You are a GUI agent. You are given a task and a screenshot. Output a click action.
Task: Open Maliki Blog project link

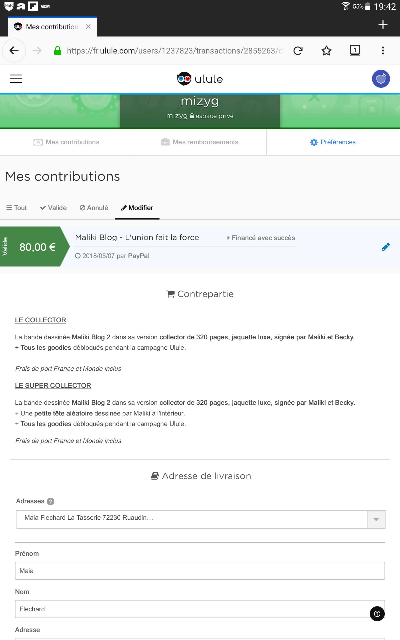coord(137,237)
